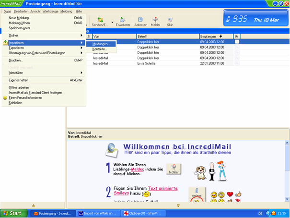Click the preview scrollbar down arrow
The image size is (290, 218).
pos(287,199)
